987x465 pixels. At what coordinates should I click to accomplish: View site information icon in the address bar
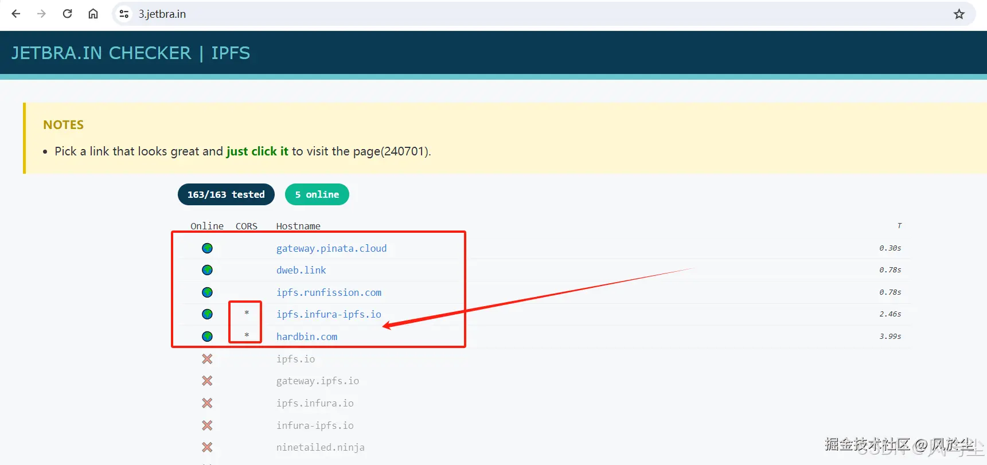coord(124,14)
